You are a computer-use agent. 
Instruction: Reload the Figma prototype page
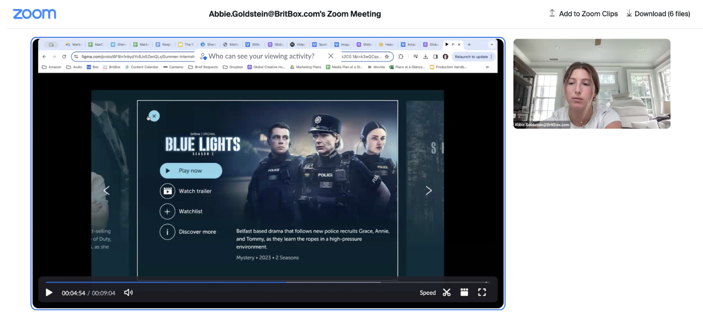[x=64, y=57]
